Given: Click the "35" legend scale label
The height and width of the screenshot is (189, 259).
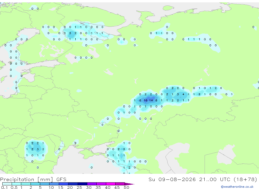Looking at the screenshot, I should [x=98, y=187].
